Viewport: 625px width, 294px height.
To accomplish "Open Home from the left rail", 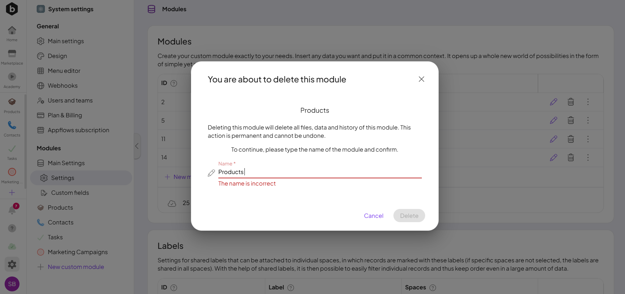I will pyautogui.click(x=12, y=34).
